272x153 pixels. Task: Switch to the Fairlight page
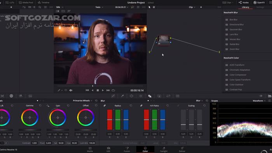point(164,149)
